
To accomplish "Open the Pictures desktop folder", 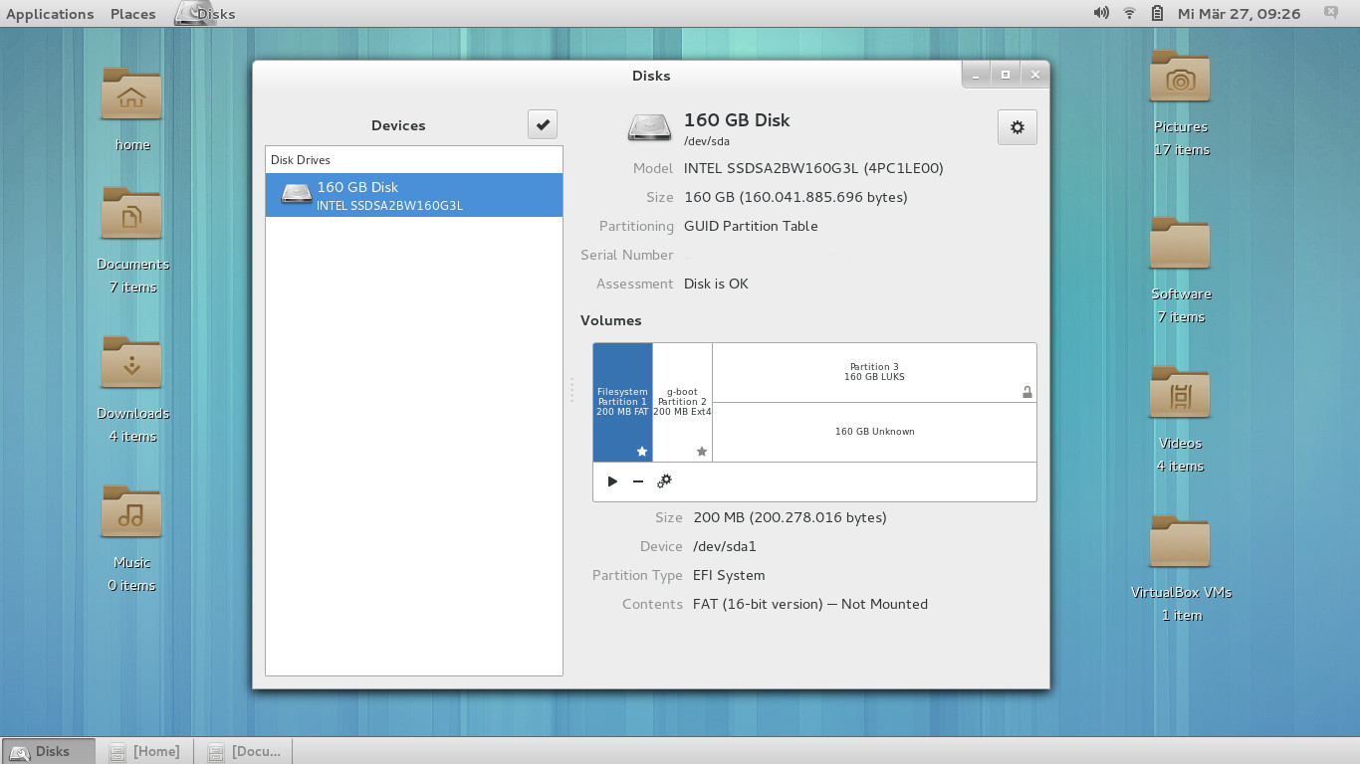I will (x=1180, y=76).
